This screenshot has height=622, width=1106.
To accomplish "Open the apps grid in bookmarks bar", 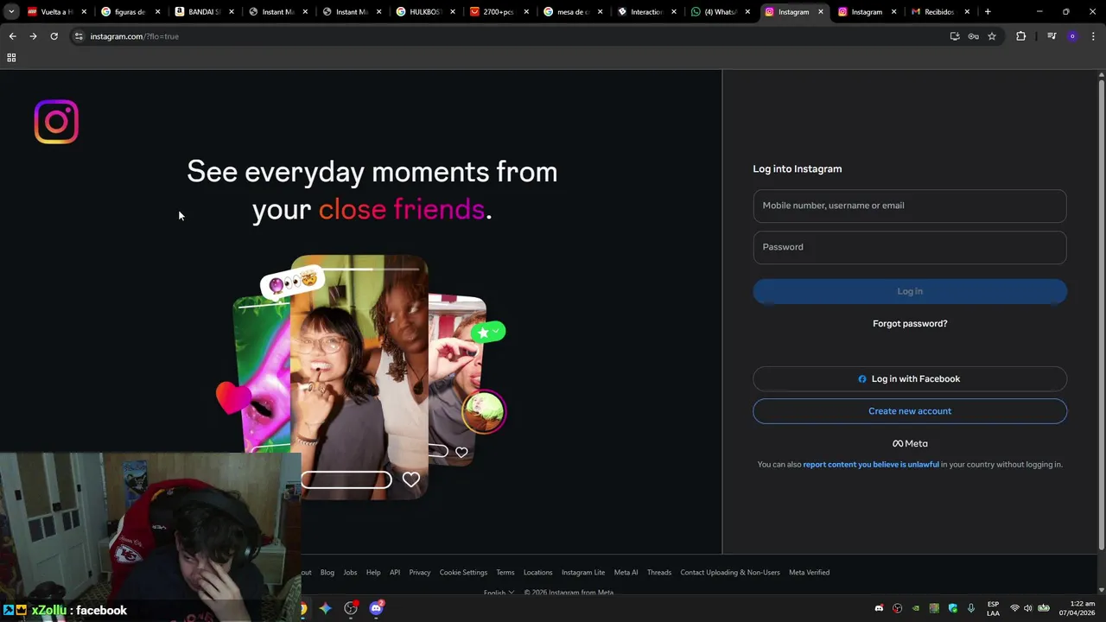I will click(11, 58).
